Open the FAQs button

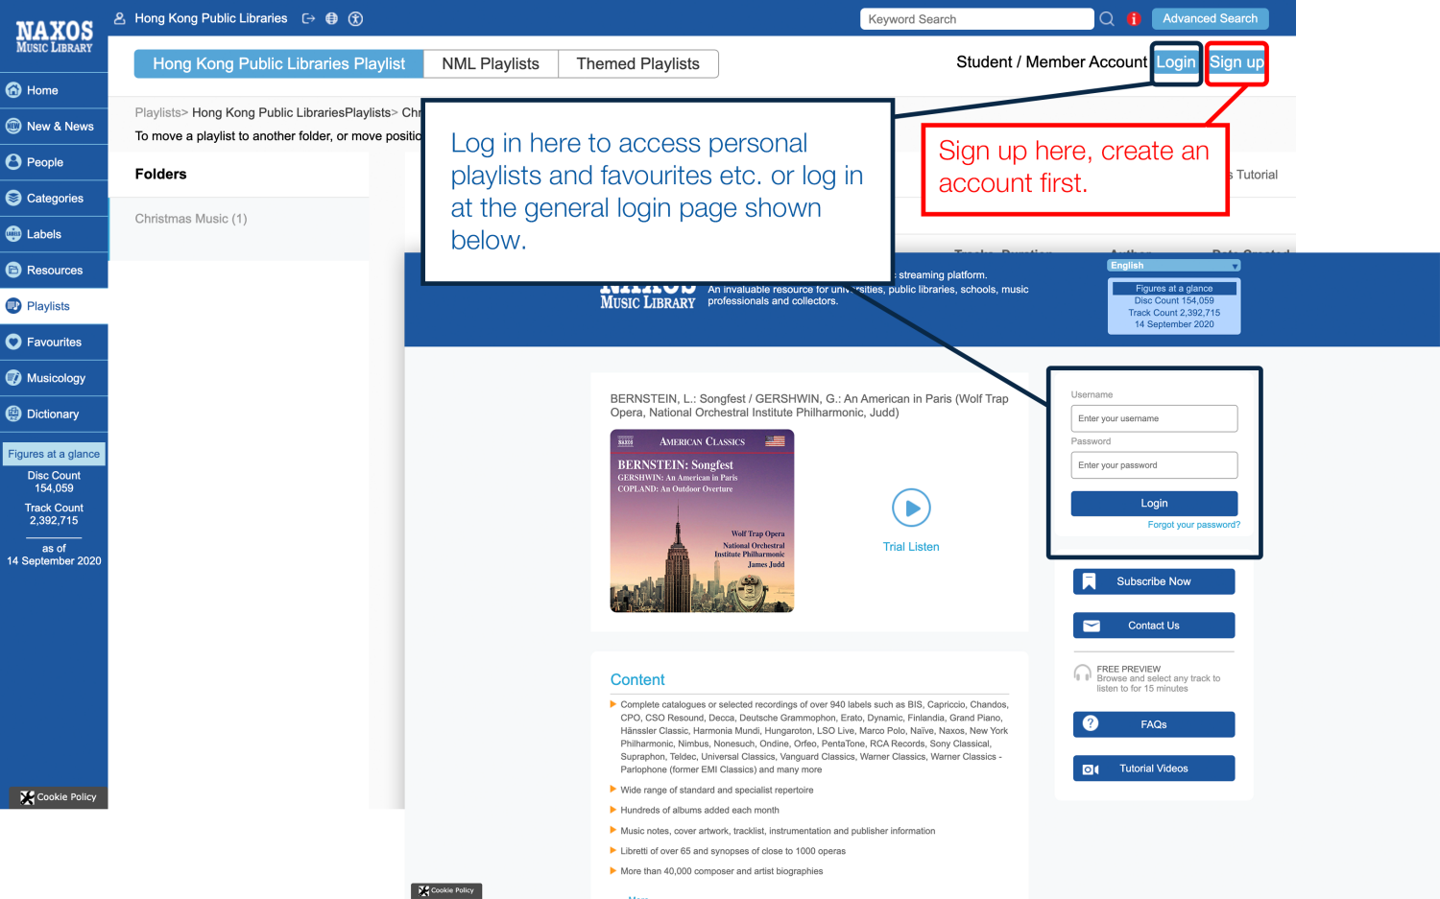pos(1154,724)
